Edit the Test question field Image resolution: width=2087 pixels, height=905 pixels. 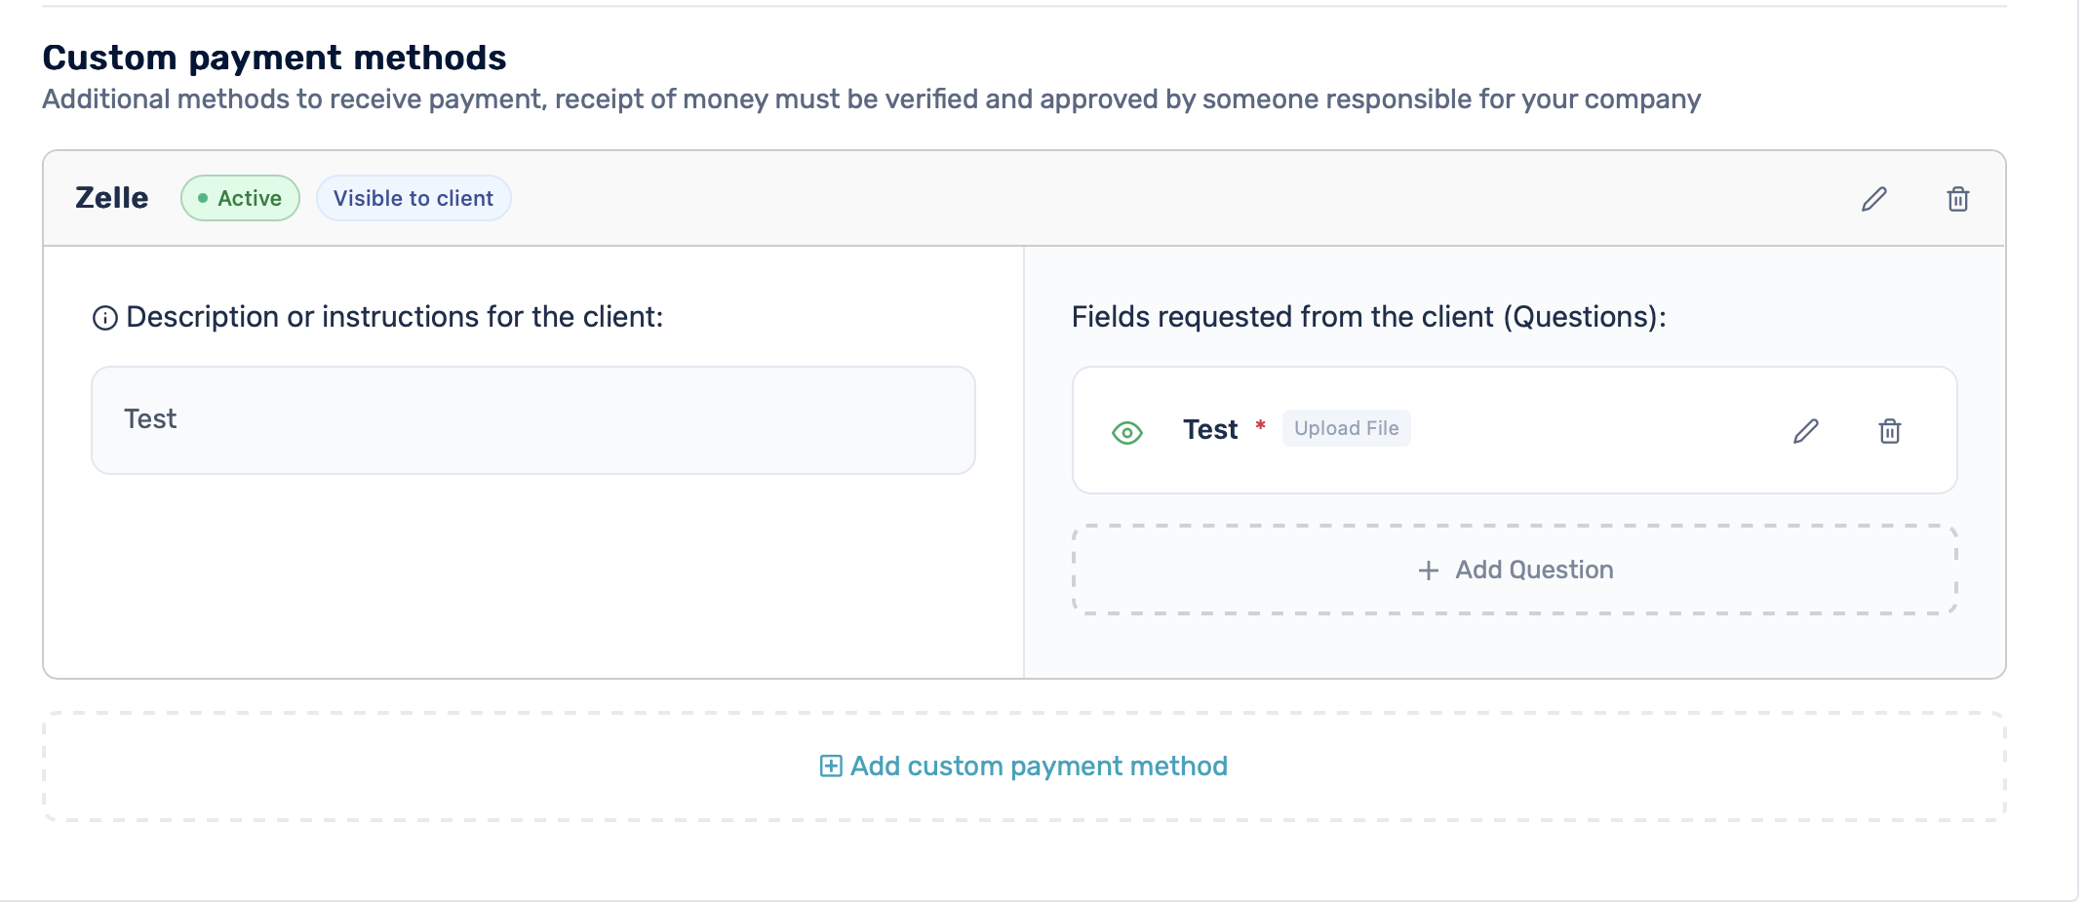pos(1805,431)
